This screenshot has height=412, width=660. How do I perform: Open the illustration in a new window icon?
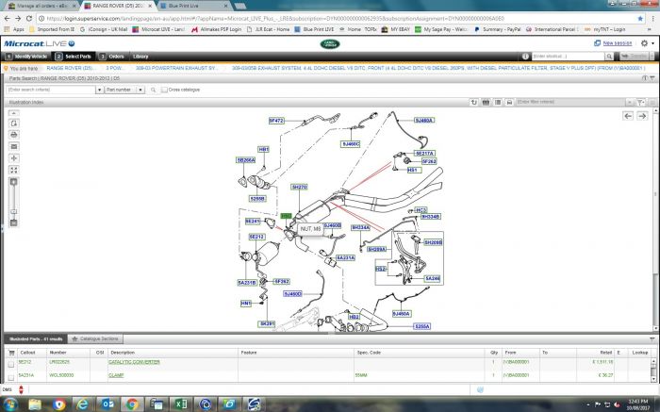[x=14, y=124]
